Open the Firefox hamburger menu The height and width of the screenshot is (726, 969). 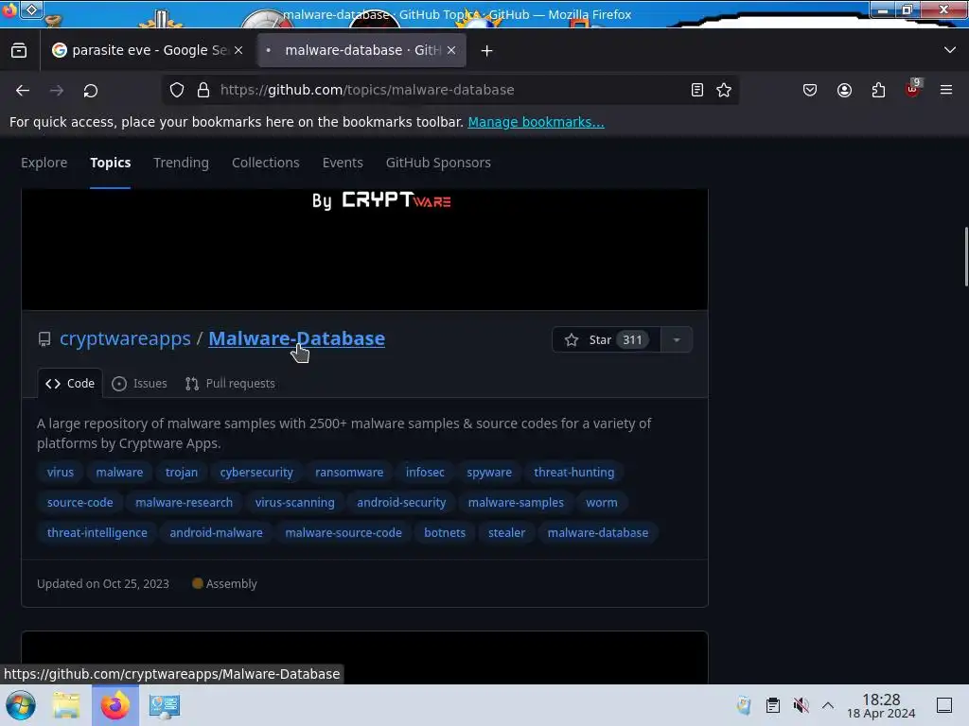pos(946,90)
